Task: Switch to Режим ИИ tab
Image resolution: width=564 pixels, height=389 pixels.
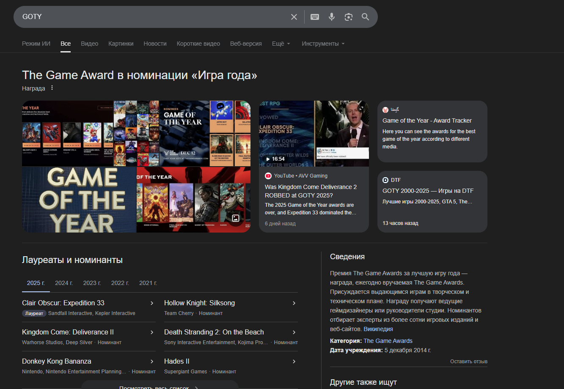Action: click(36, 44)
